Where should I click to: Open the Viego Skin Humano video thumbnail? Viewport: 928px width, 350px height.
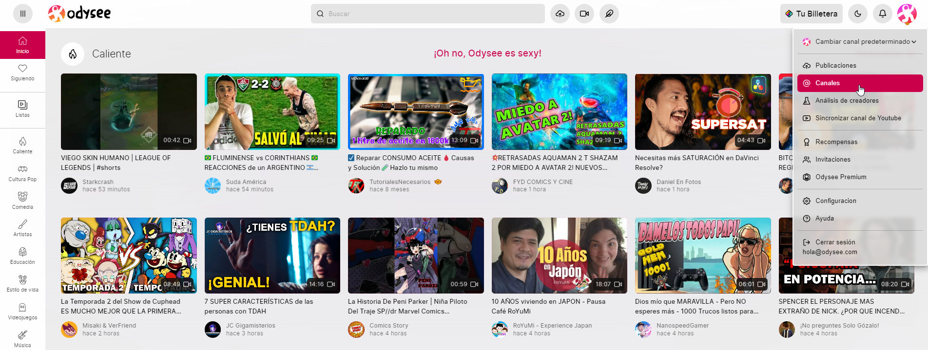point(129,111)
